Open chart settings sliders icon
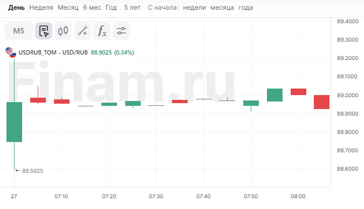The width and height of the screenshot is (364, 209). pyautogui.click(x=121, y=31)
